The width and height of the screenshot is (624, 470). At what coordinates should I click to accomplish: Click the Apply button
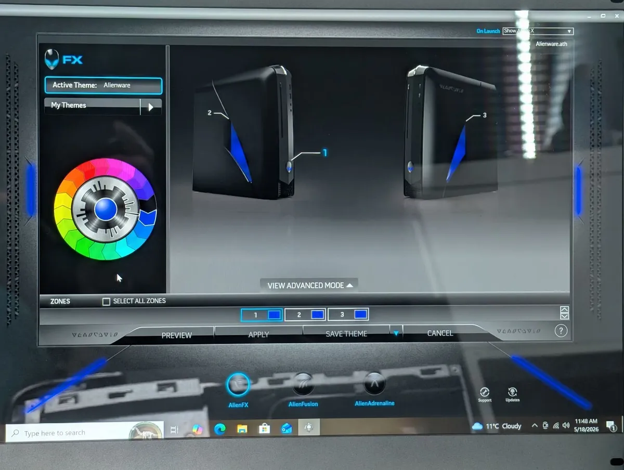pyautogui.click(x=258, y=334)
